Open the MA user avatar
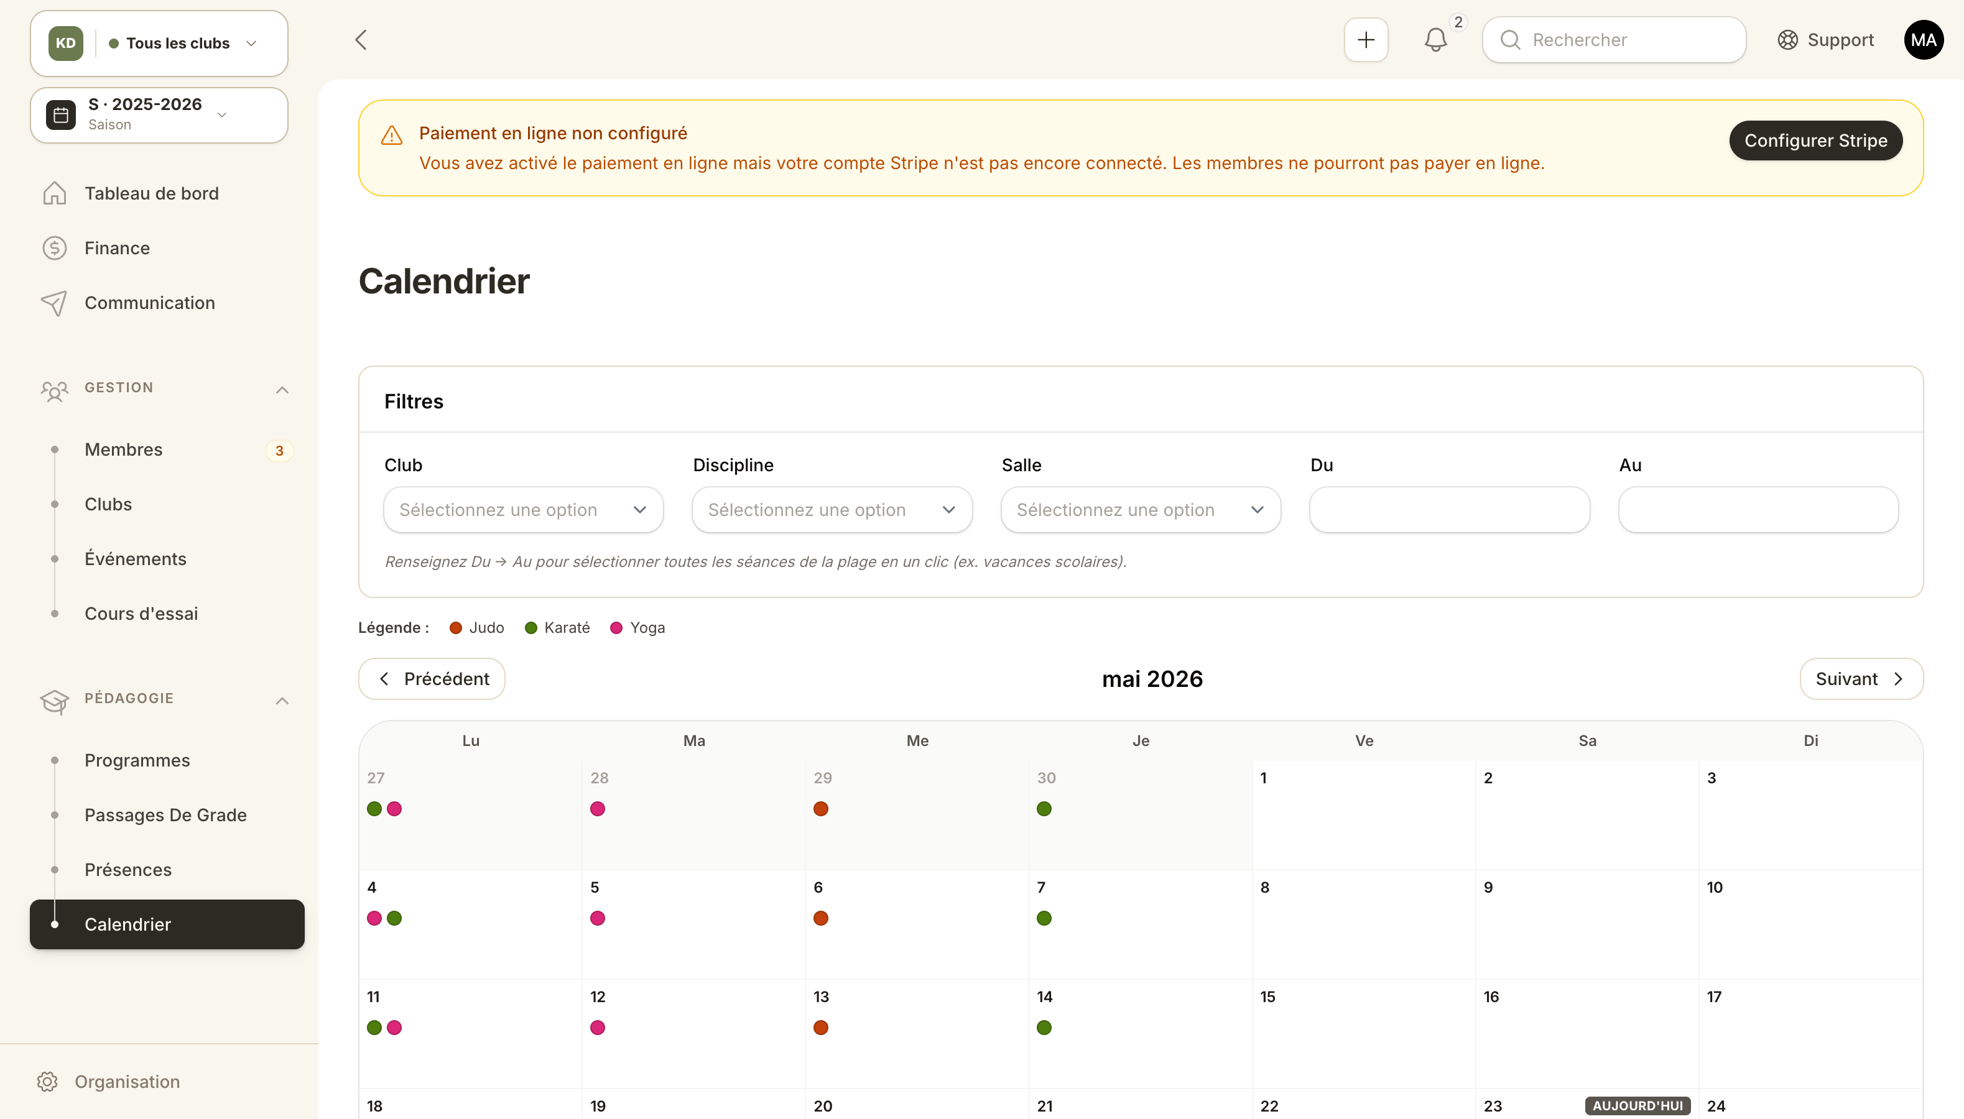This screenshot has width=1964, height=1119. [1923, 40]
